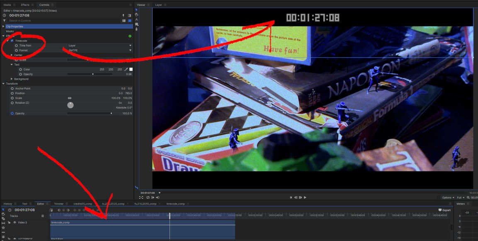Toggle keyframing for Time from

17,46
